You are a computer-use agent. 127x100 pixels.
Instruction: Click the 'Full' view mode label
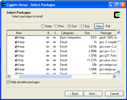click(x=108, y=26)
